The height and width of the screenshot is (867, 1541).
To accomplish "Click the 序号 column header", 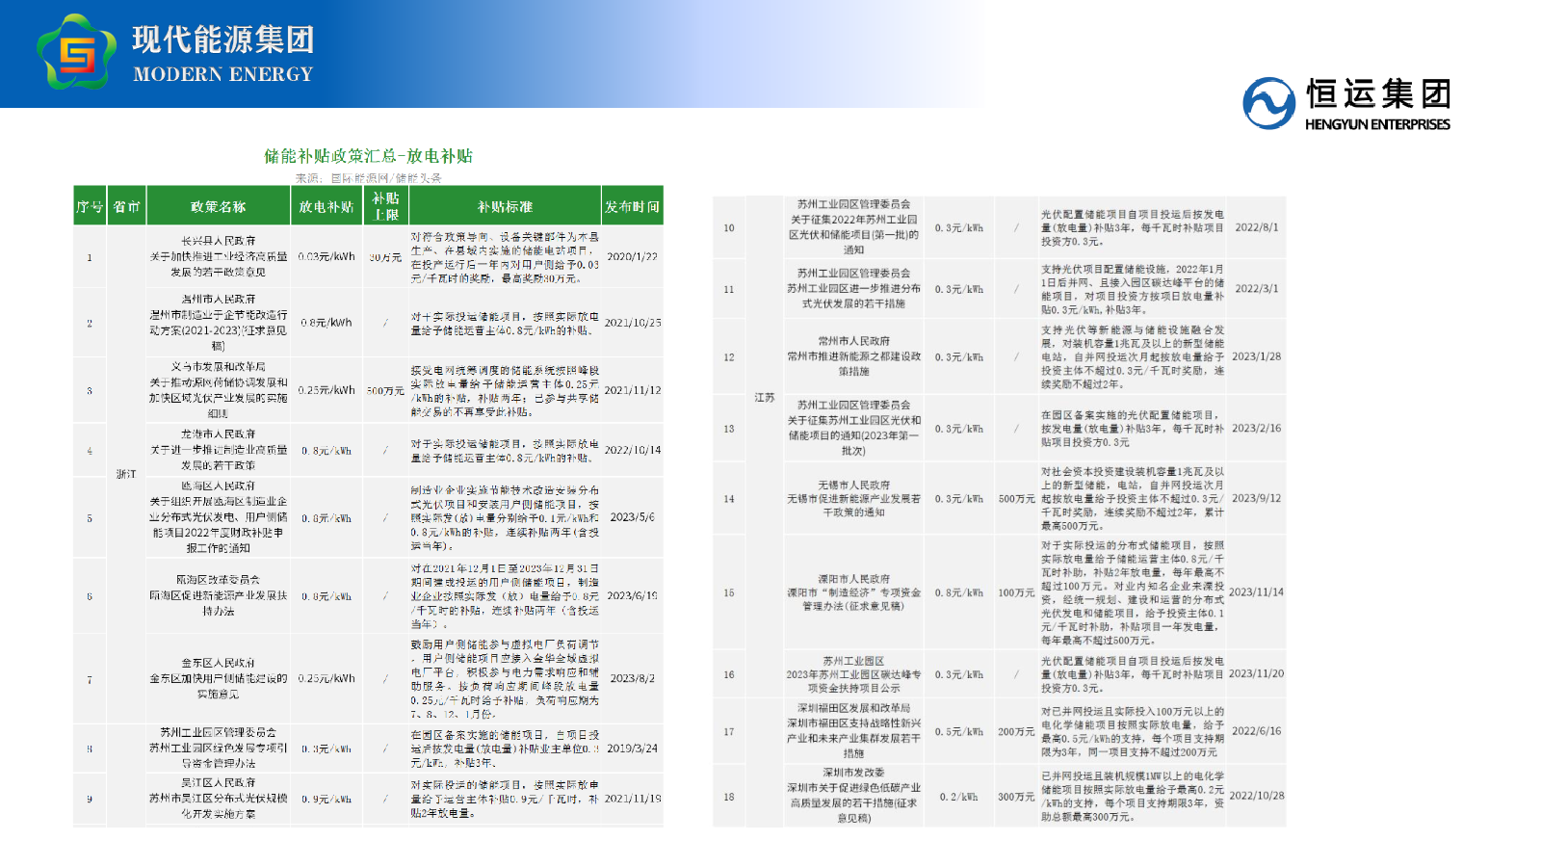I will tap(90, 206).
